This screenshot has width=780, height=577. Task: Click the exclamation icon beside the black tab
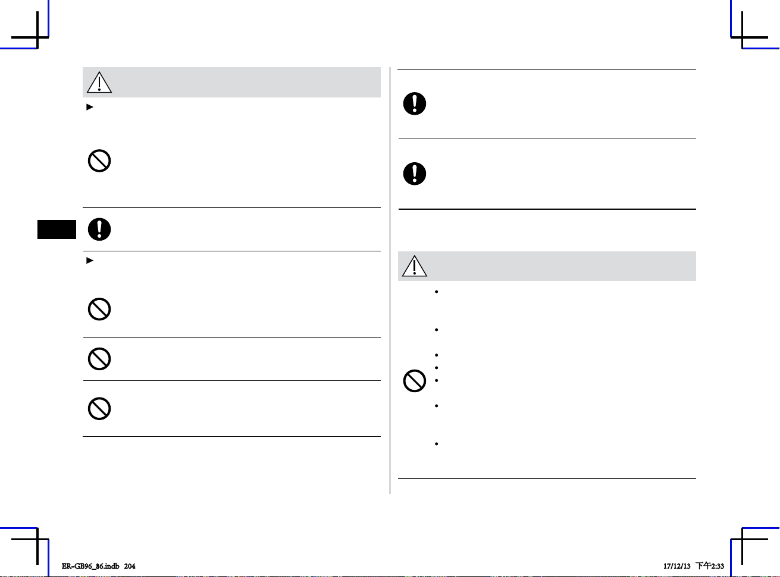(x=99, y=229)
